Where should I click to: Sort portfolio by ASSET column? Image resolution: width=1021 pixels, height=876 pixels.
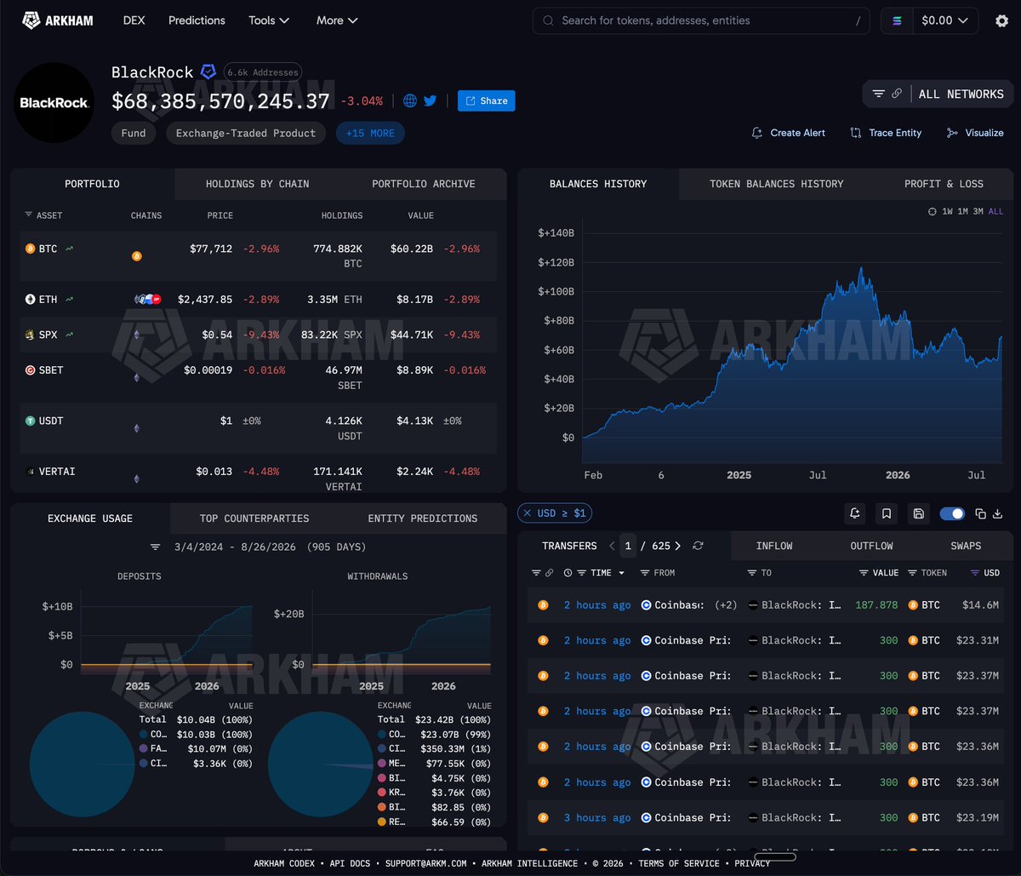coord(43,215)
